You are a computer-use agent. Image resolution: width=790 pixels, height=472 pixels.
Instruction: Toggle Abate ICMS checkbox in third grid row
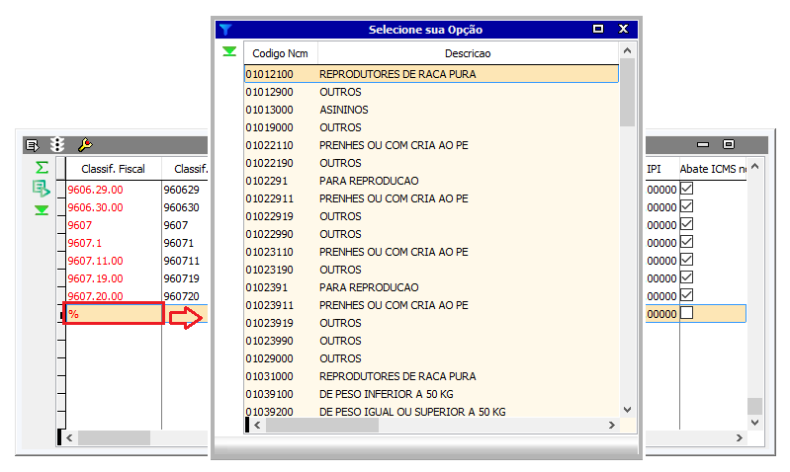(687, 224)
